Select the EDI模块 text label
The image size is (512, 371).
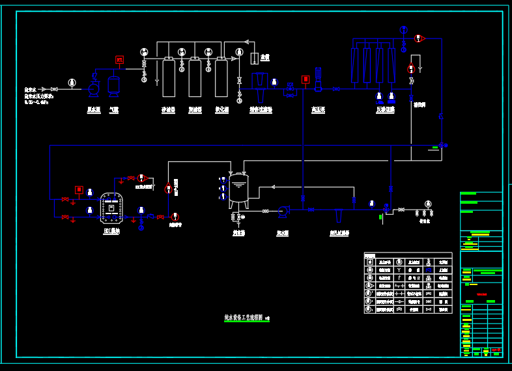point(111,231)
